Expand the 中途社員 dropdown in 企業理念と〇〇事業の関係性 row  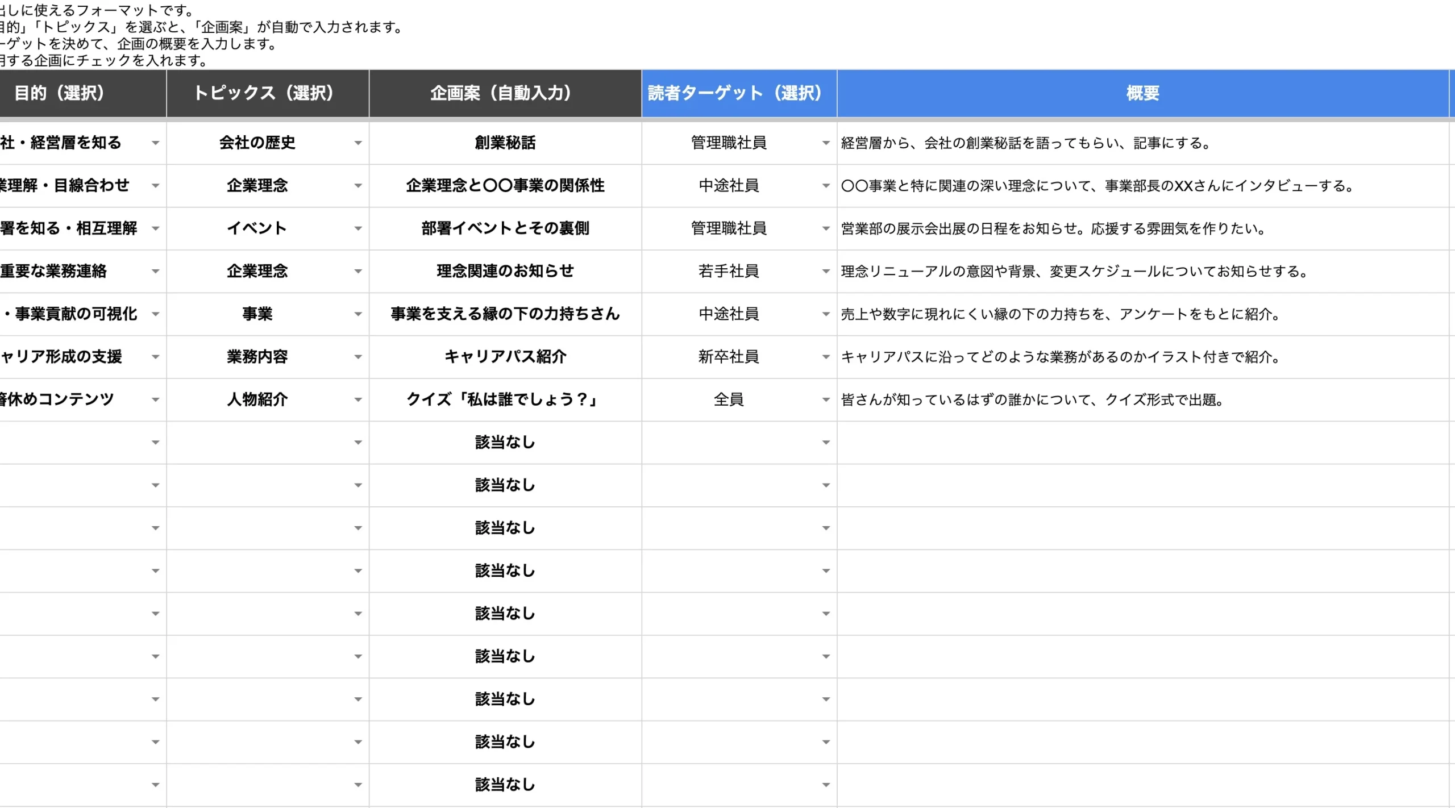click(x=826, y=186)
